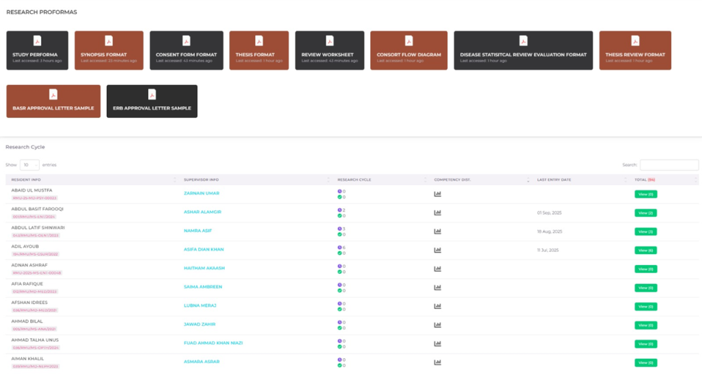
Task: Click competency chart icon for Aiman Khalil
Action: (x=437, y=362)
